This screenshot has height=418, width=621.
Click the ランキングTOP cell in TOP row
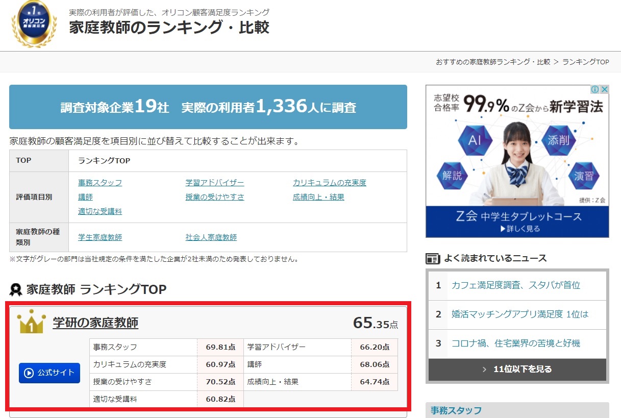238,161
